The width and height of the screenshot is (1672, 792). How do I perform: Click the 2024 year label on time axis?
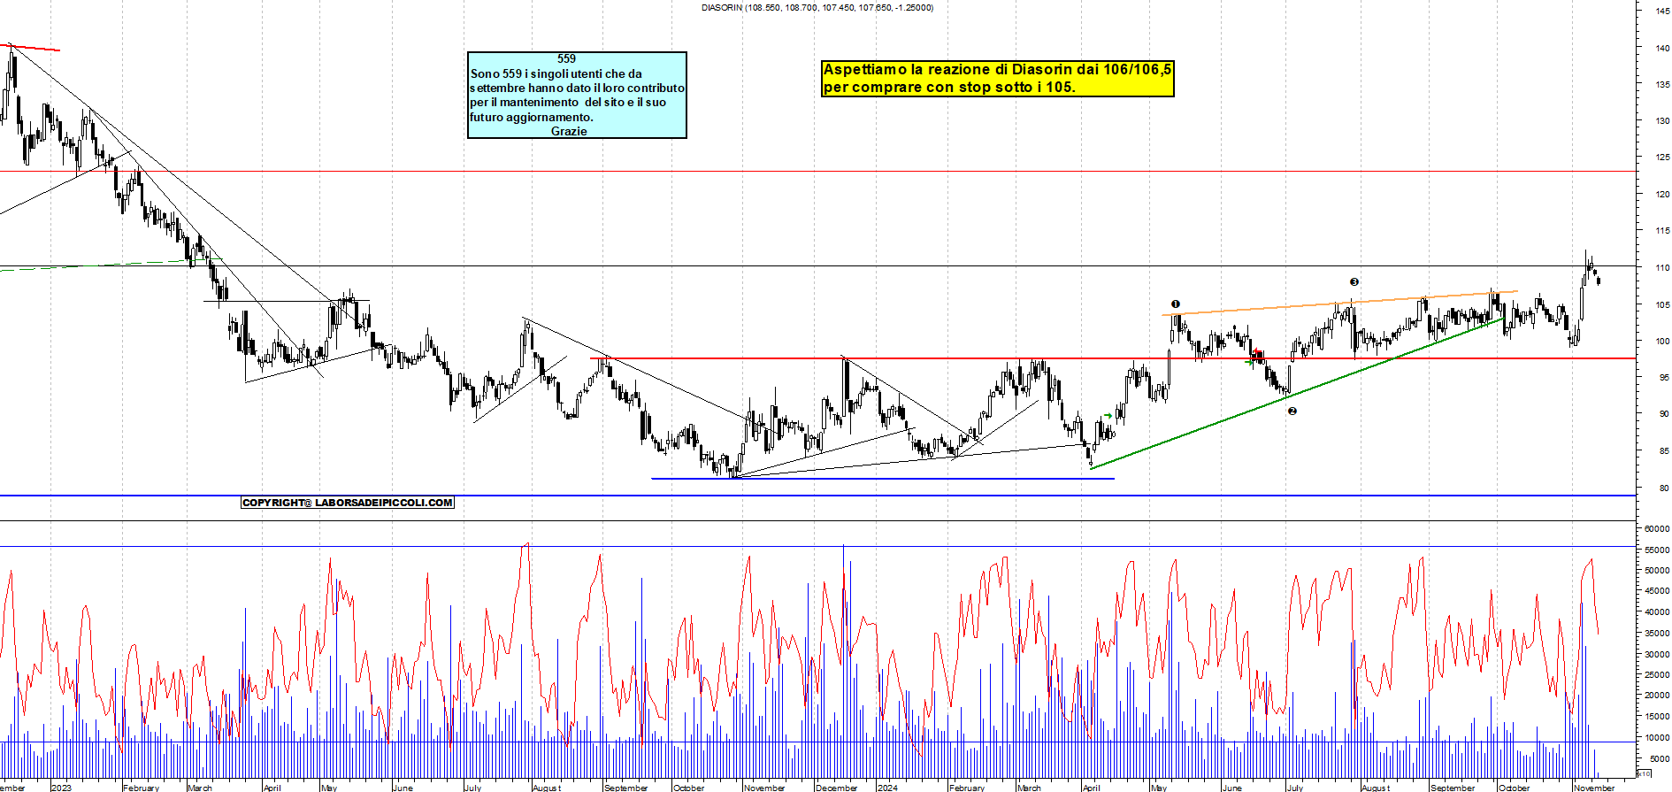pos(887,788)
